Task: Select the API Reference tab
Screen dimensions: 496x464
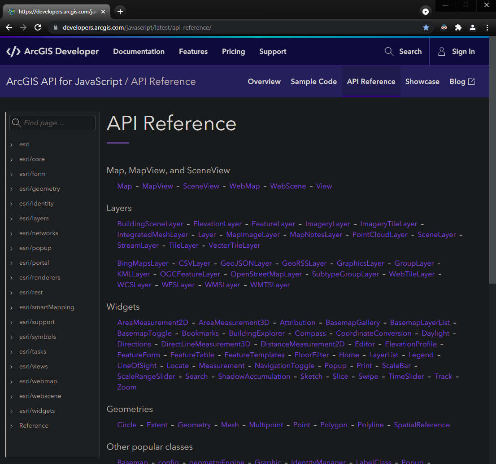Action: (x=371, y=81)
